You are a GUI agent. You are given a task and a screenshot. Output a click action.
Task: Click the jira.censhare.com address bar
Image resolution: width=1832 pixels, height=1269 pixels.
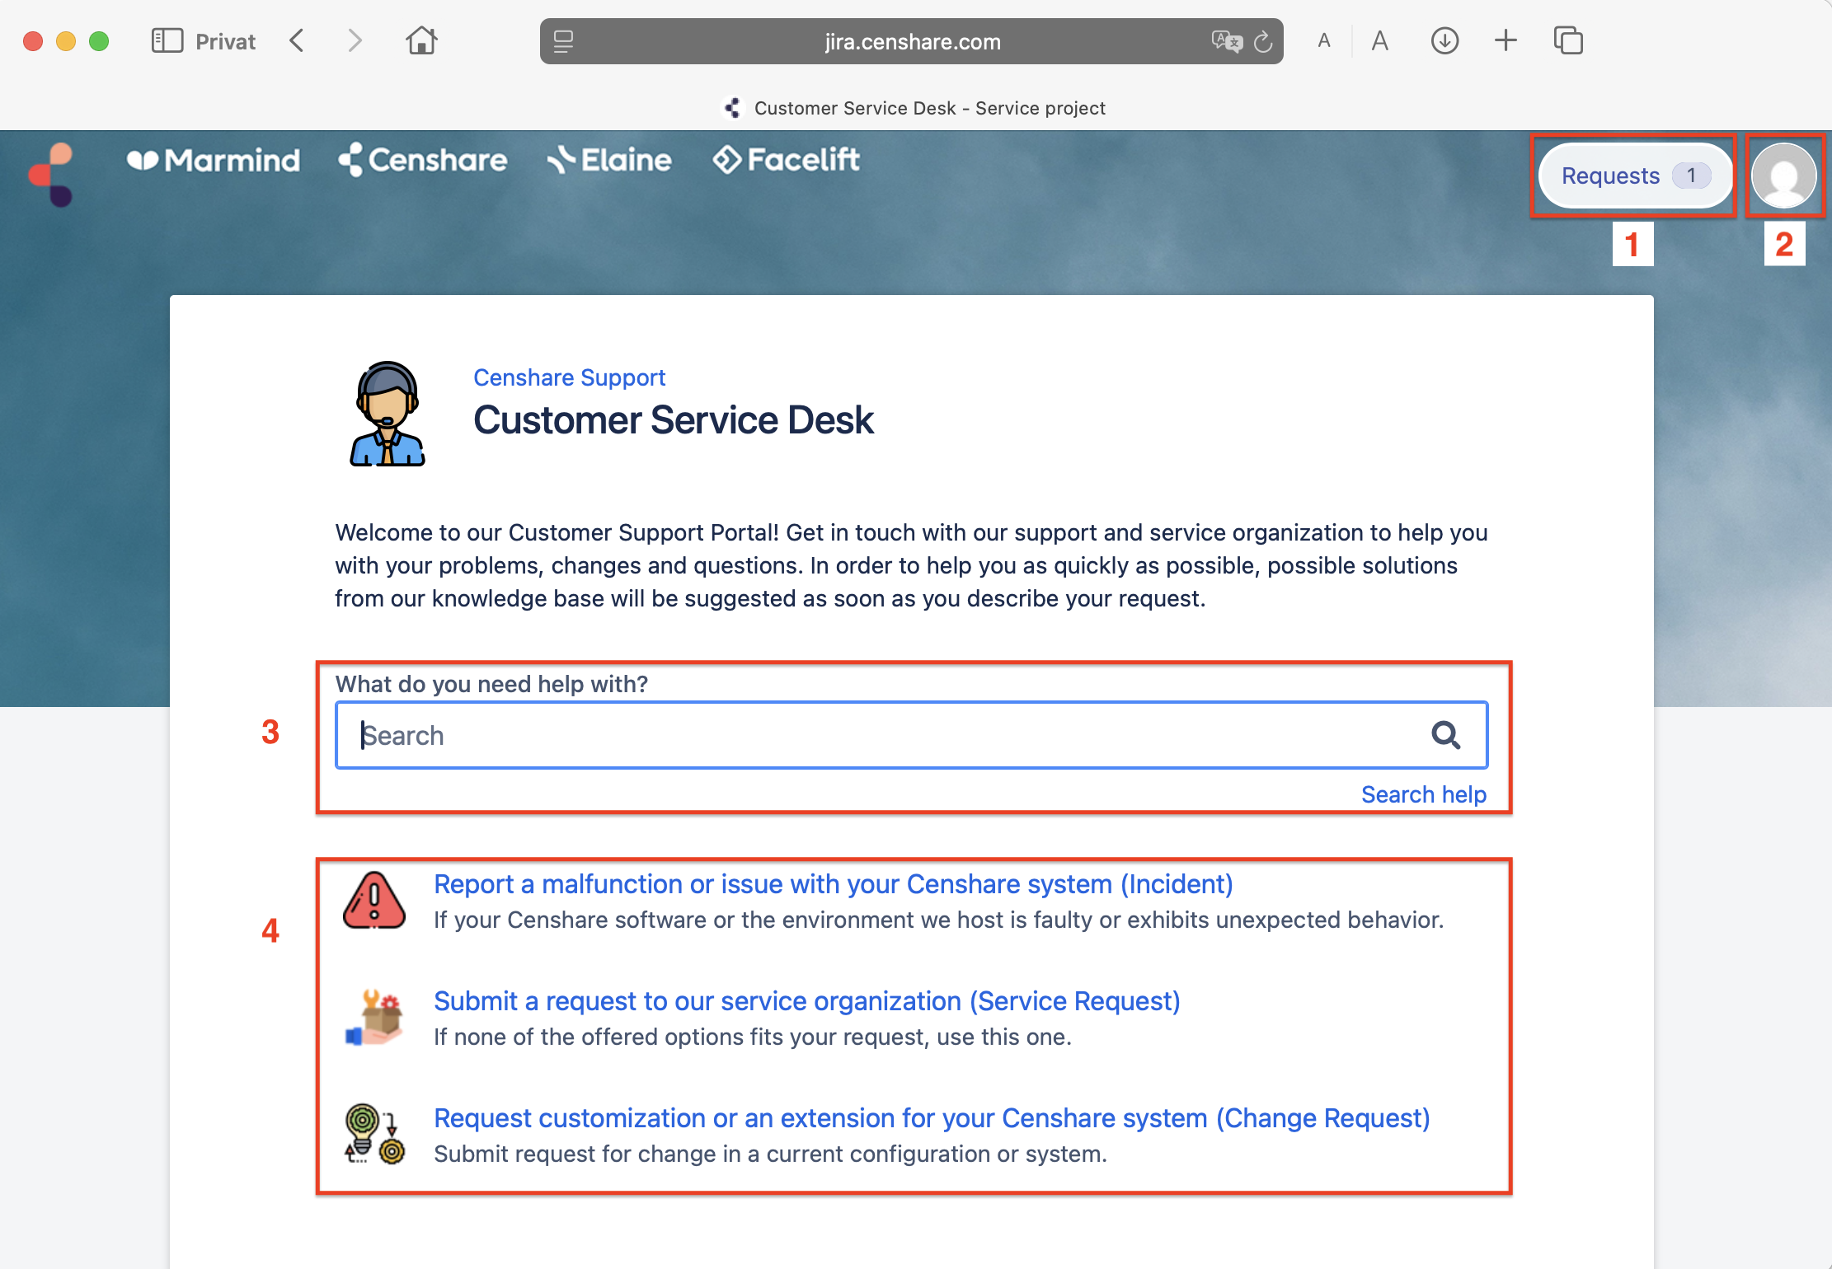pyautogui.click(x=911, y=41)
